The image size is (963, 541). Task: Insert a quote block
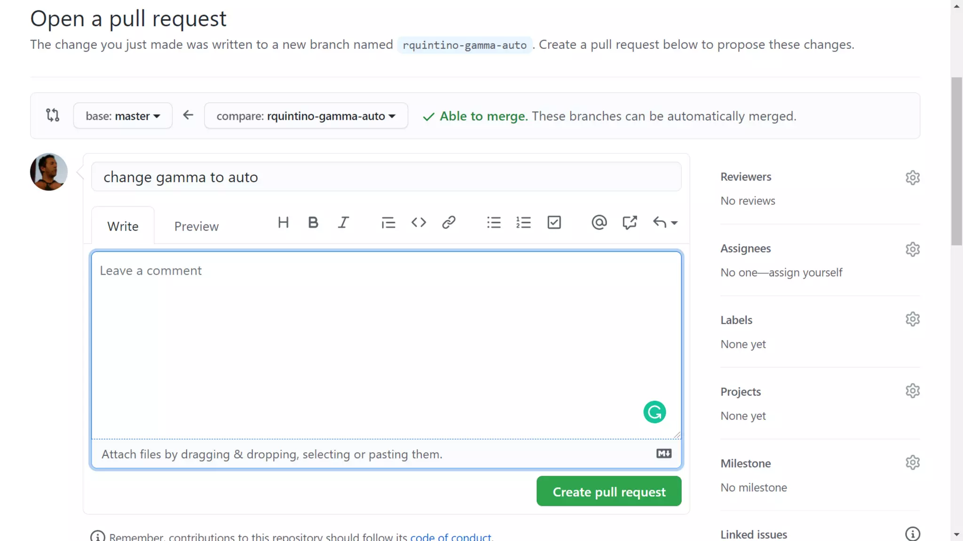tap(388, 223)
